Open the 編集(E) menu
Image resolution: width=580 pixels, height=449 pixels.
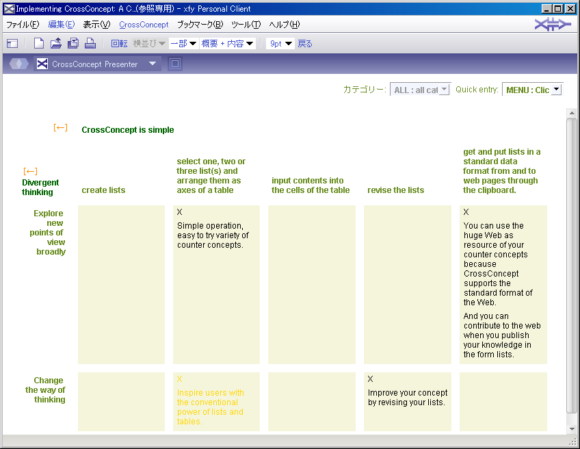[62, 25]
